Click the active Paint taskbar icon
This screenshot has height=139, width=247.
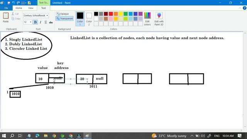click(x=87, y=136)
